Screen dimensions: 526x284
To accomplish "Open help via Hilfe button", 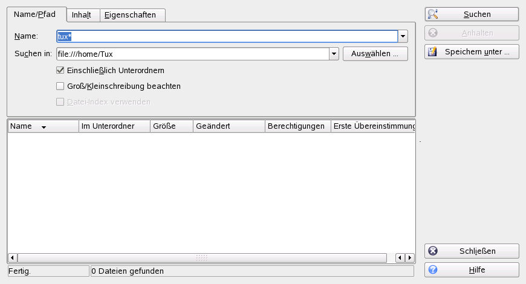I will [472, 269].
